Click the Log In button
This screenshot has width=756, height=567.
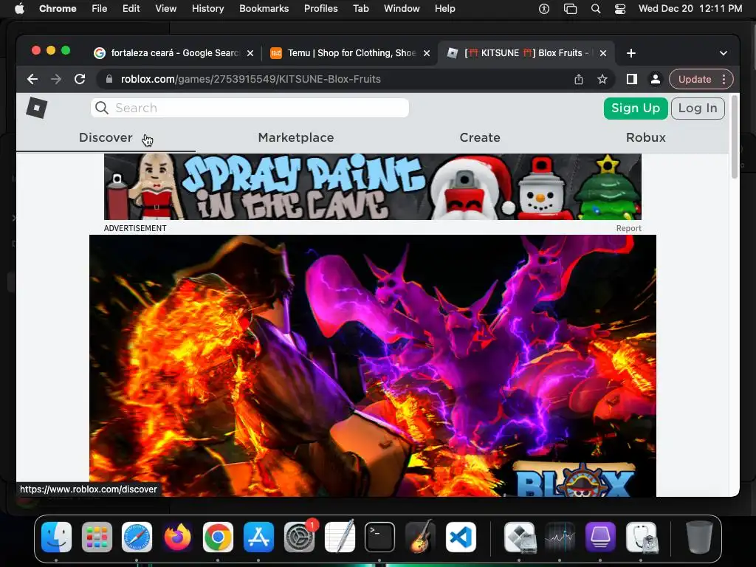[698, 108]
